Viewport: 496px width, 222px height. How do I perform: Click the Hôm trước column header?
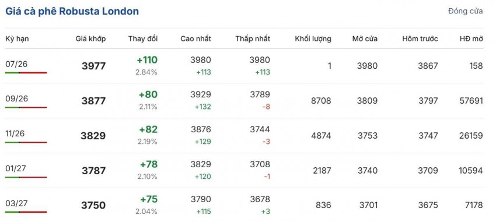click(420, 39)
